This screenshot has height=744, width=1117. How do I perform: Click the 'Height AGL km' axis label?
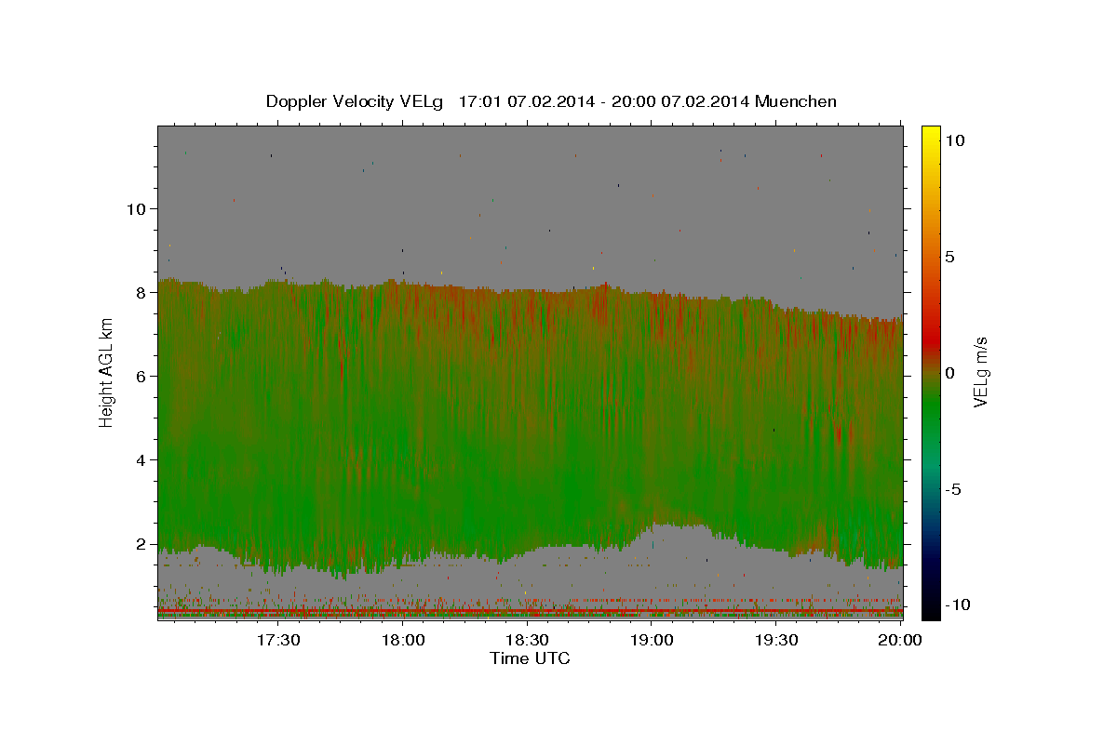pos(106,375)
